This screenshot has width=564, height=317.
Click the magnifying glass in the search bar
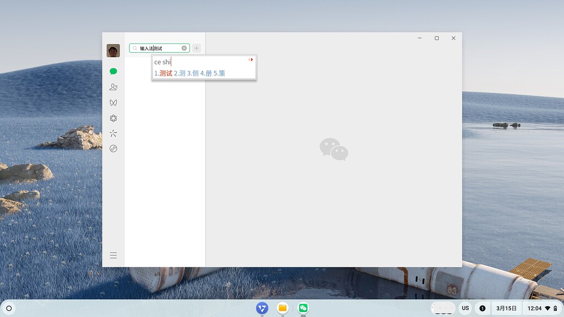tap(134, 48)
